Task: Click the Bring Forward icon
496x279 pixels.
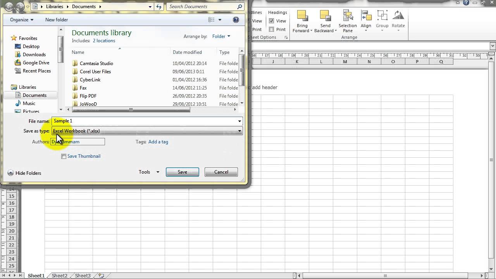Action: coord(302,15)
